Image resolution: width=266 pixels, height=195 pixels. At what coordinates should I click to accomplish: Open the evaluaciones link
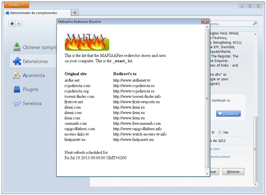pos(221,157)
